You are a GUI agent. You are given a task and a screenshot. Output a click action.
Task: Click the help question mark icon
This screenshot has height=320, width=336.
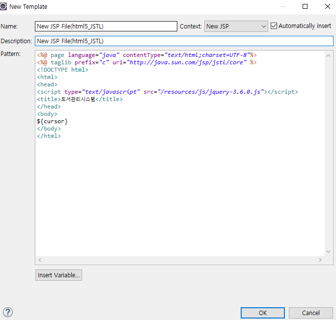(x=8, y=312)
